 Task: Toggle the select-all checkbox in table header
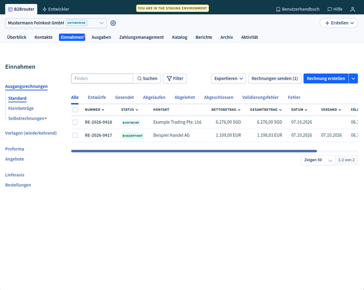pyautogui.click(x=75, y=110)
